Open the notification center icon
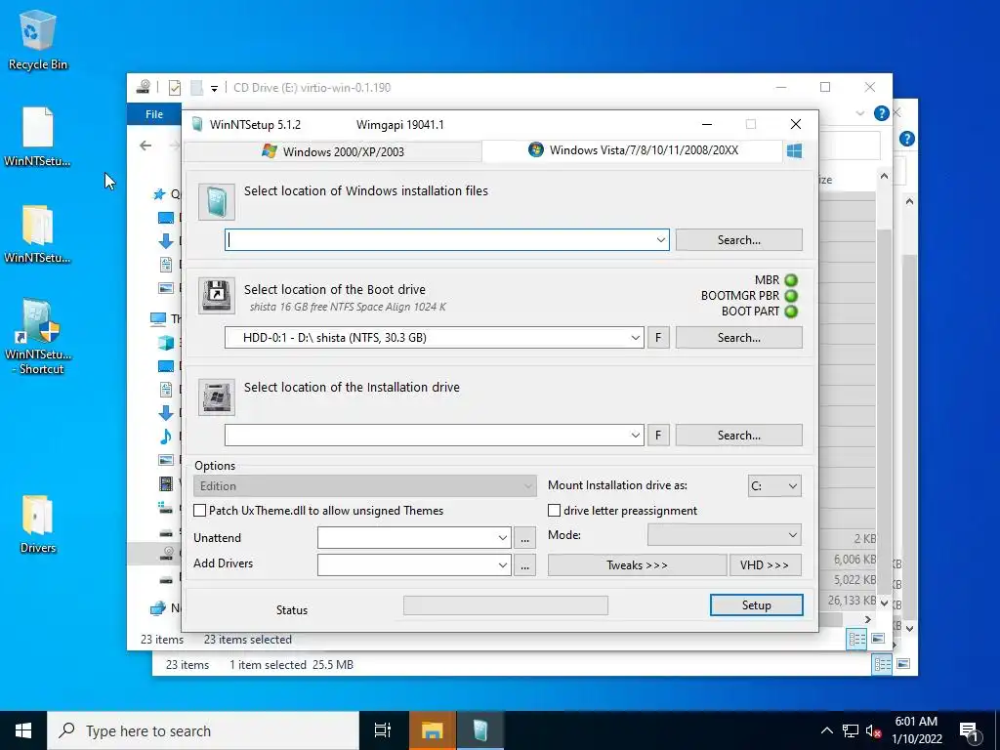 pyautogui.click(x=970, y=730)
